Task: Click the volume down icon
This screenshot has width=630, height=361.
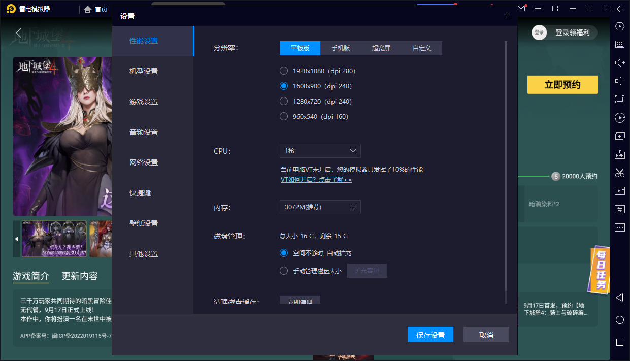Action: (619, 81)
